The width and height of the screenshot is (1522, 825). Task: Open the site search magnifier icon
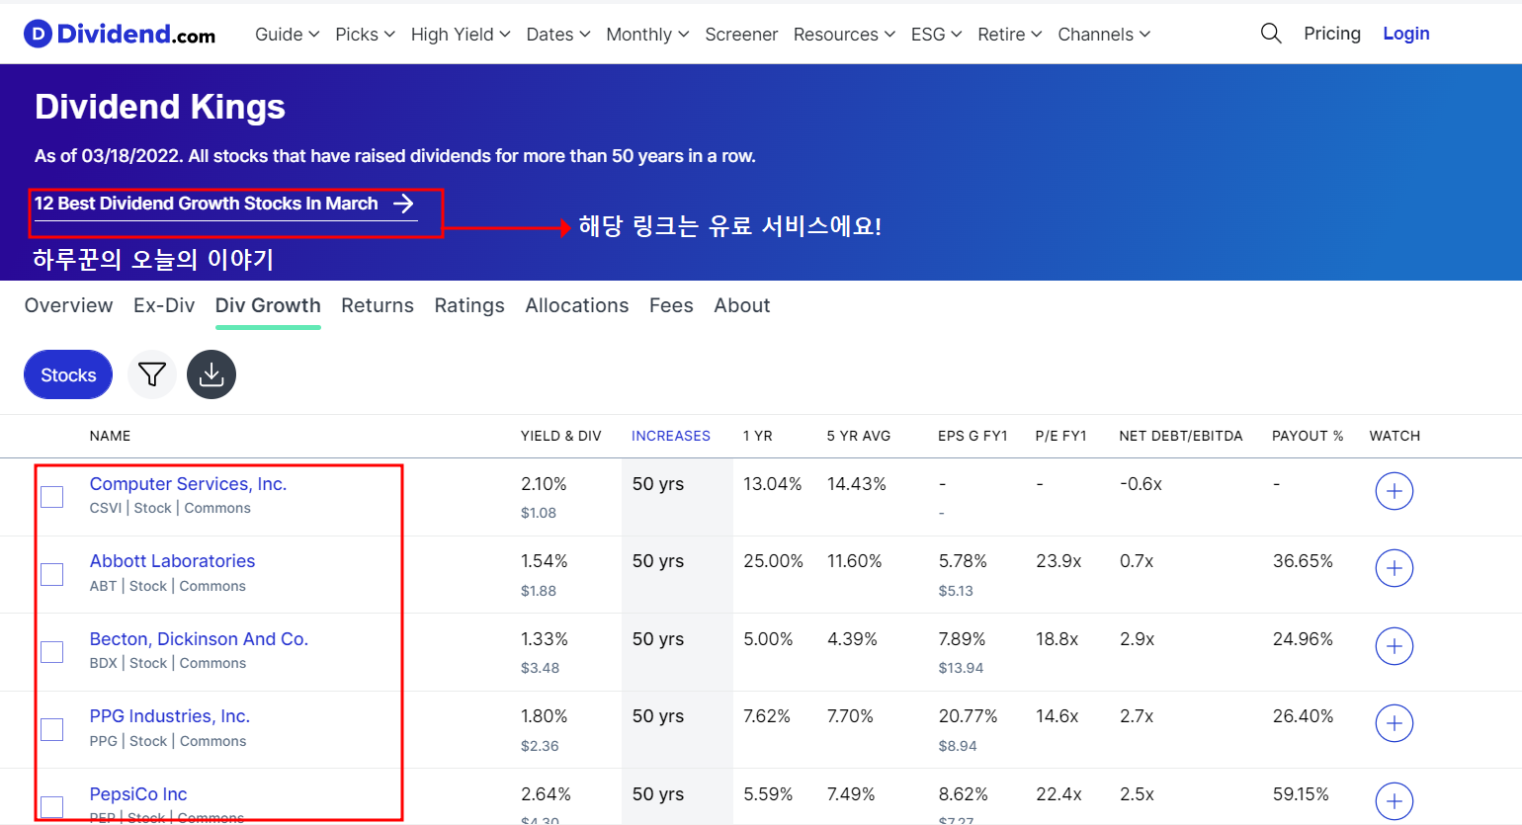click(x=1271, y=34)
